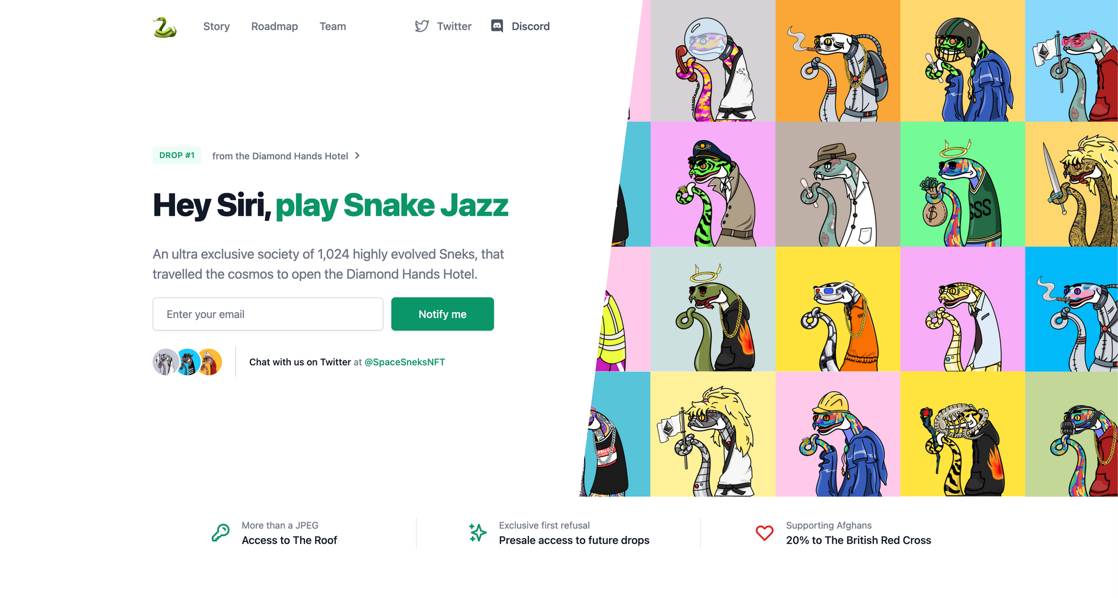Click the Notify me button

pos(442,314)
